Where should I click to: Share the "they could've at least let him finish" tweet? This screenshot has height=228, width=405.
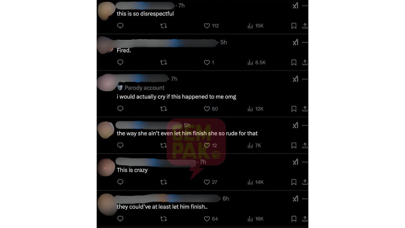pos(305,218)
